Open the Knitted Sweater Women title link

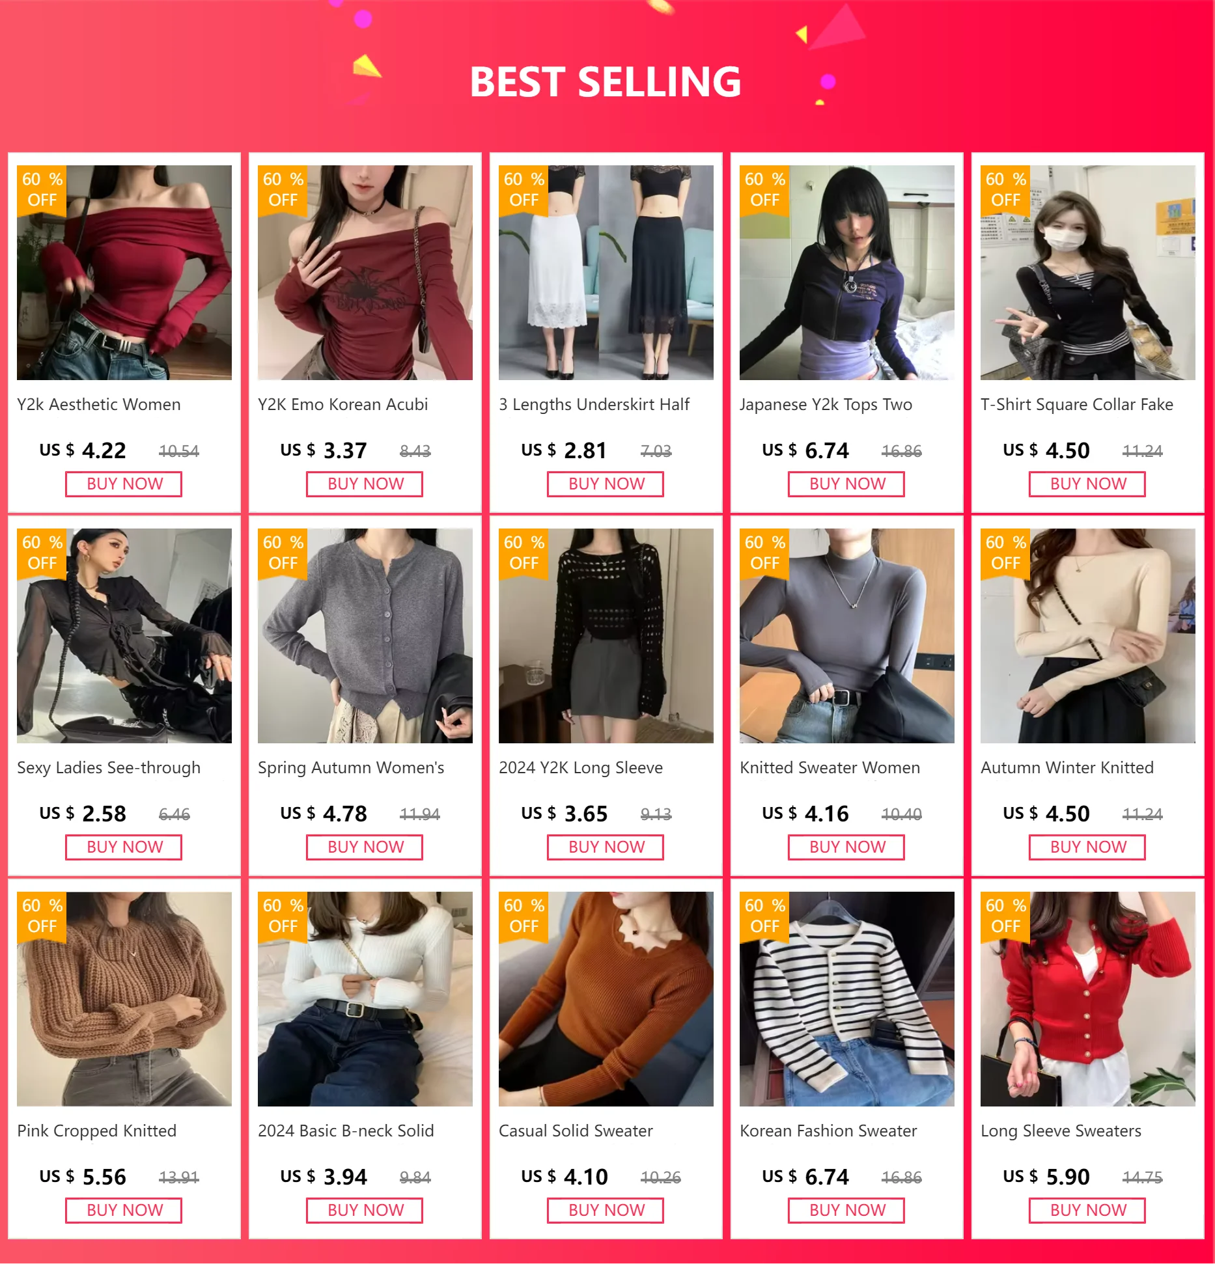coord(830,767)
